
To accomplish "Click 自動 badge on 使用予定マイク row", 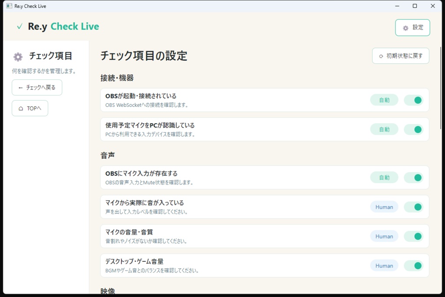I will [384, 130].
